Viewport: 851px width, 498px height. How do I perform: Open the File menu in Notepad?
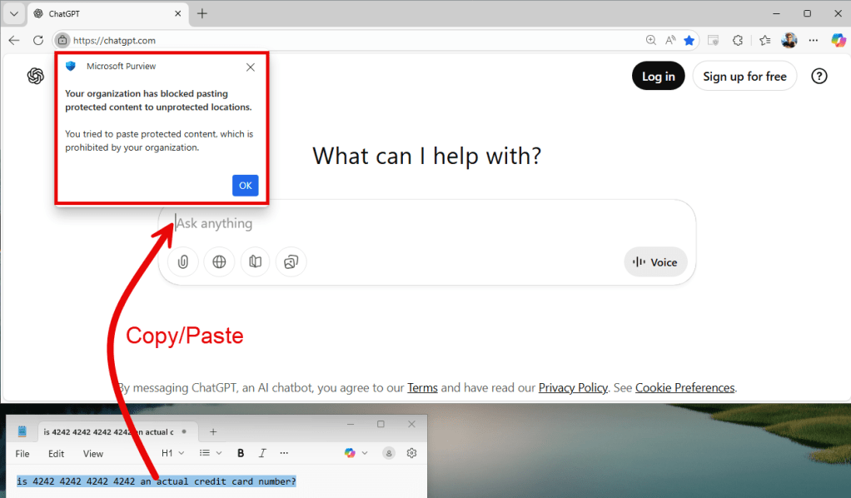click(x=22, y=454)
